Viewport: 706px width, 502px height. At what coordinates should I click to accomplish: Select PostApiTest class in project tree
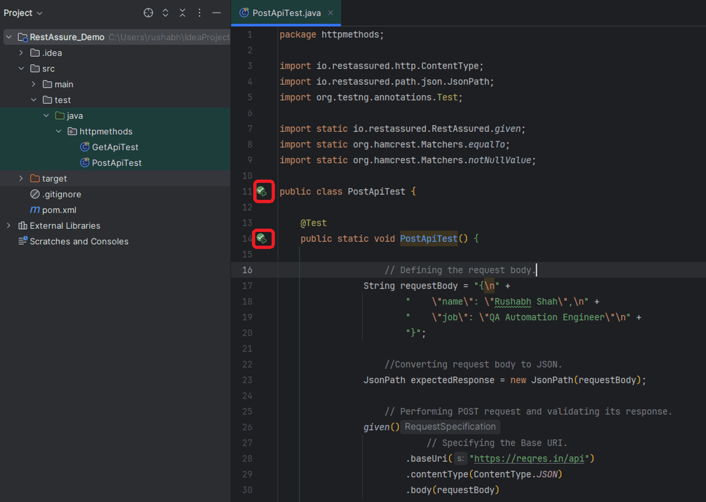tap(116, 163)
